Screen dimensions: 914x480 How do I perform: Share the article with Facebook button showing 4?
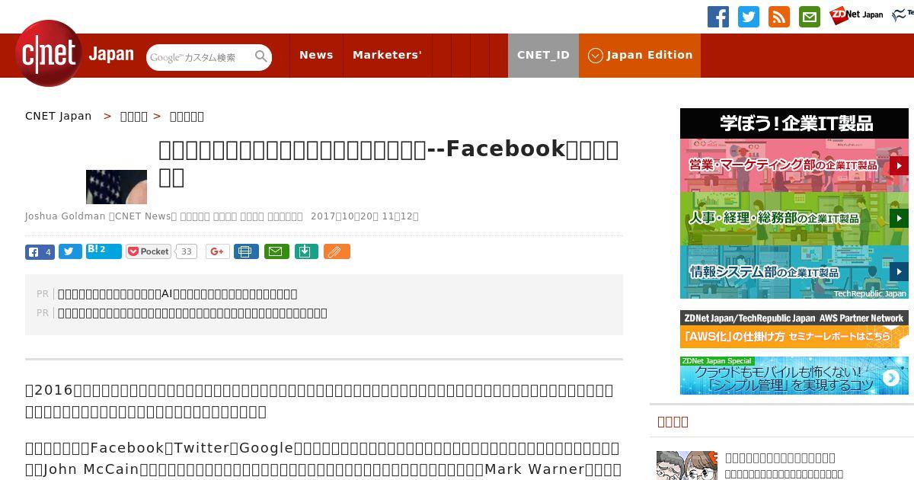(40, 251)
